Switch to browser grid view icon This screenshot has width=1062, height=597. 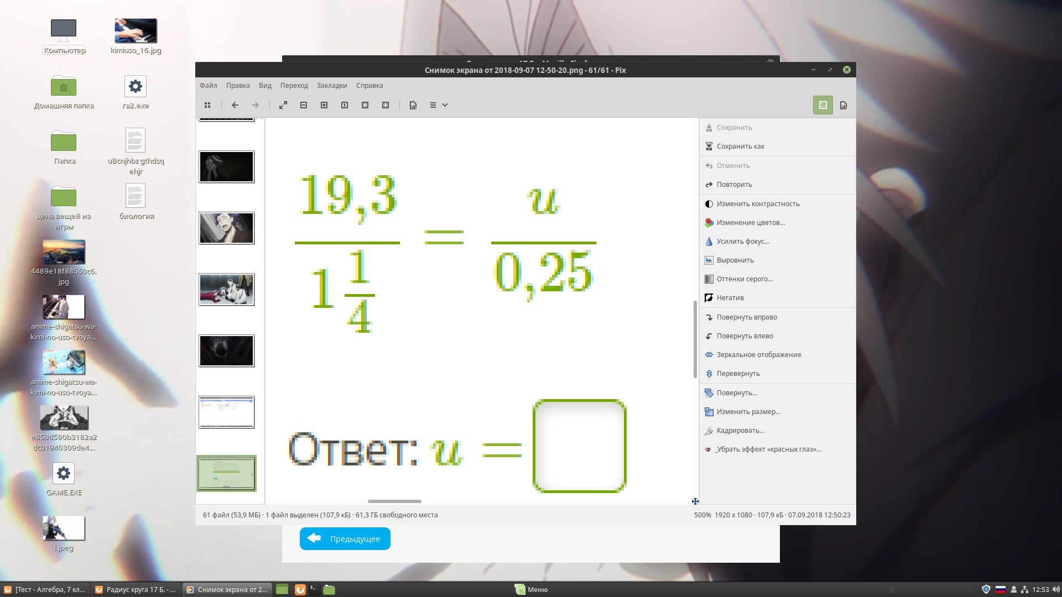coord(207,105)
